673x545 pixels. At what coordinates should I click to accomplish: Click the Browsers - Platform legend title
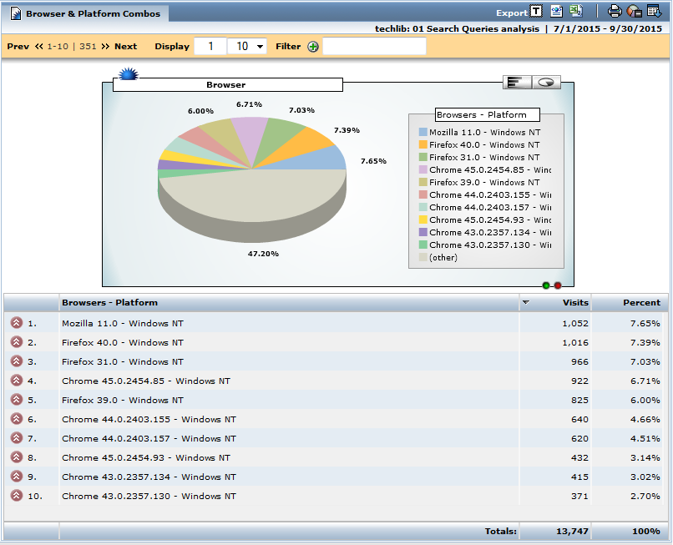coord(487,114)
